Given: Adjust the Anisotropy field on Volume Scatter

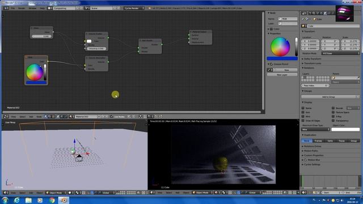Looking at the screenshot, I should coord(96,49).
